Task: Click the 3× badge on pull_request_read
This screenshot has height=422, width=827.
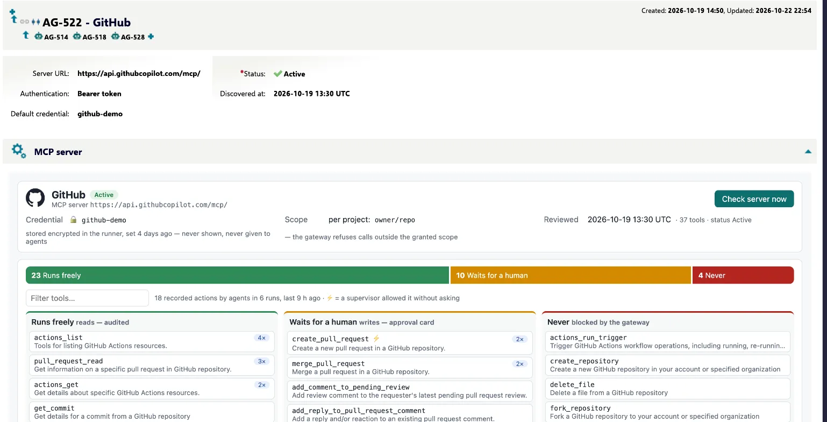Action: [262, 361]
